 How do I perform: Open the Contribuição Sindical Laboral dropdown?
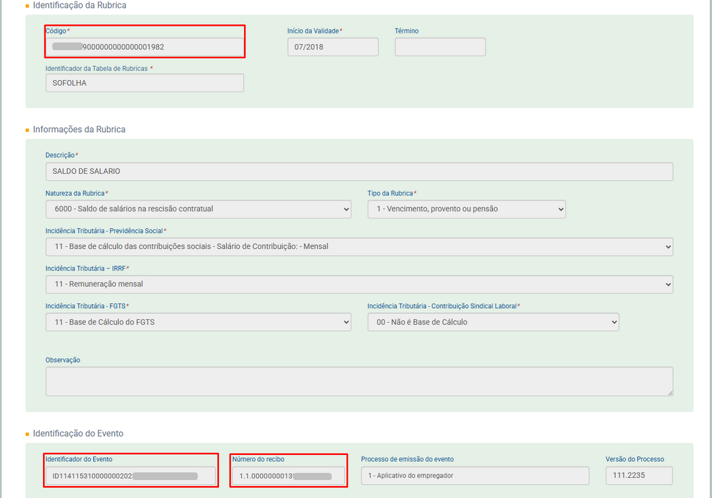pos(492,322)
